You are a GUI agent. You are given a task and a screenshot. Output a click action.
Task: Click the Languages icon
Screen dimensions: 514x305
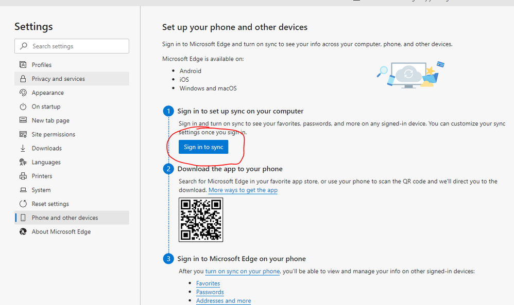coord(23,162)
